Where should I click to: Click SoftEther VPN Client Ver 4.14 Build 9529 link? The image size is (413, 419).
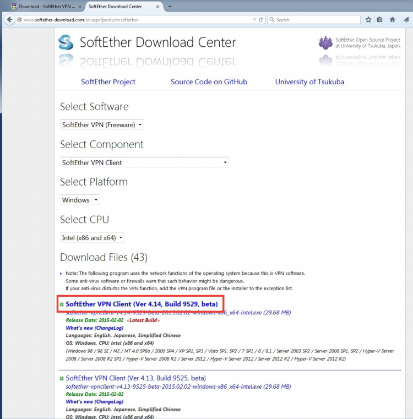pos(142,304)
